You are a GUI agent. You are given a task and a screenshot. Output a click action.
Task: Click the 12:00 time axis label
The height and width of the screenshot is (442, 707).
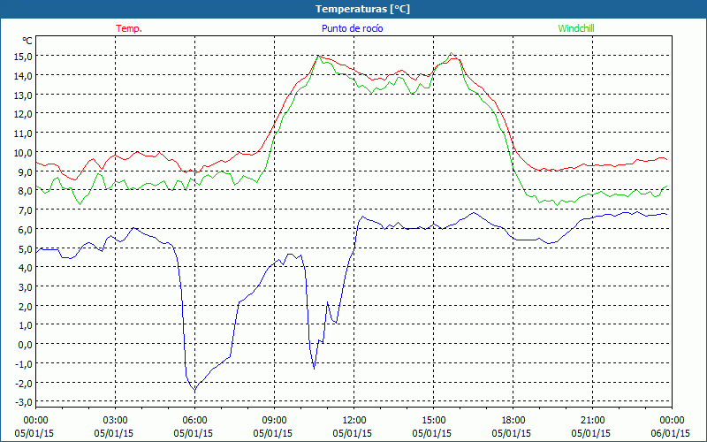tap(353, 420)
